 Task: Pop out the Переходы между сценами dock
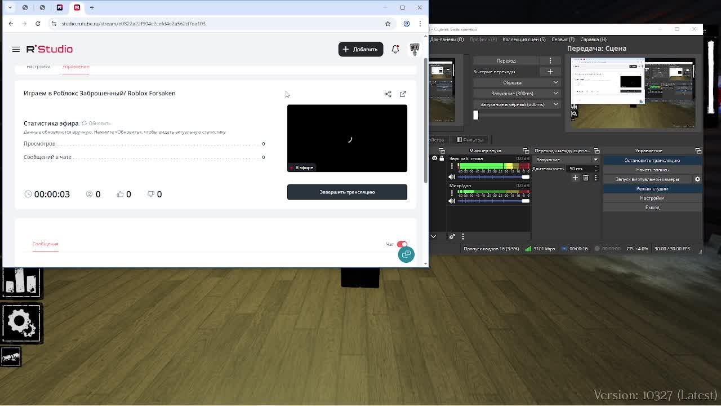click(x=597, y=151)
